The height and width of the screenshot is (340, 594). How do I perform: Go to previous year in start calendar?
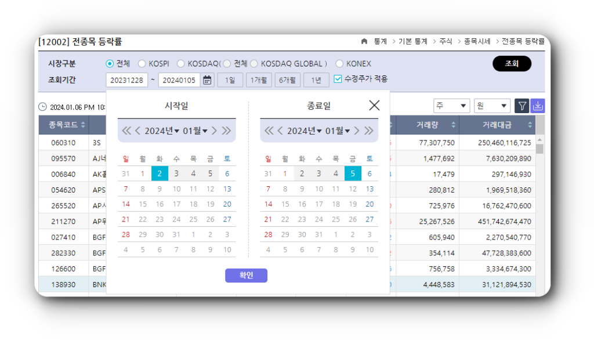click(126, 131)
